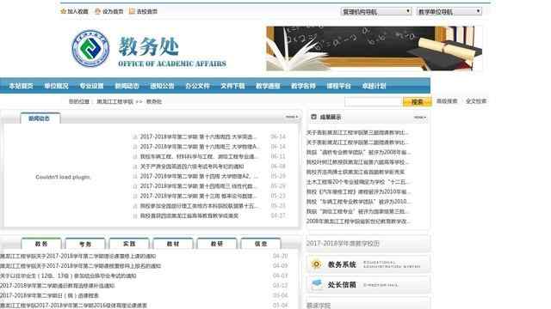The image size is (551, 309).
Task: Open the 教务 notice dated 04-09
Action: pyautogui.click(x=80, y=266)
